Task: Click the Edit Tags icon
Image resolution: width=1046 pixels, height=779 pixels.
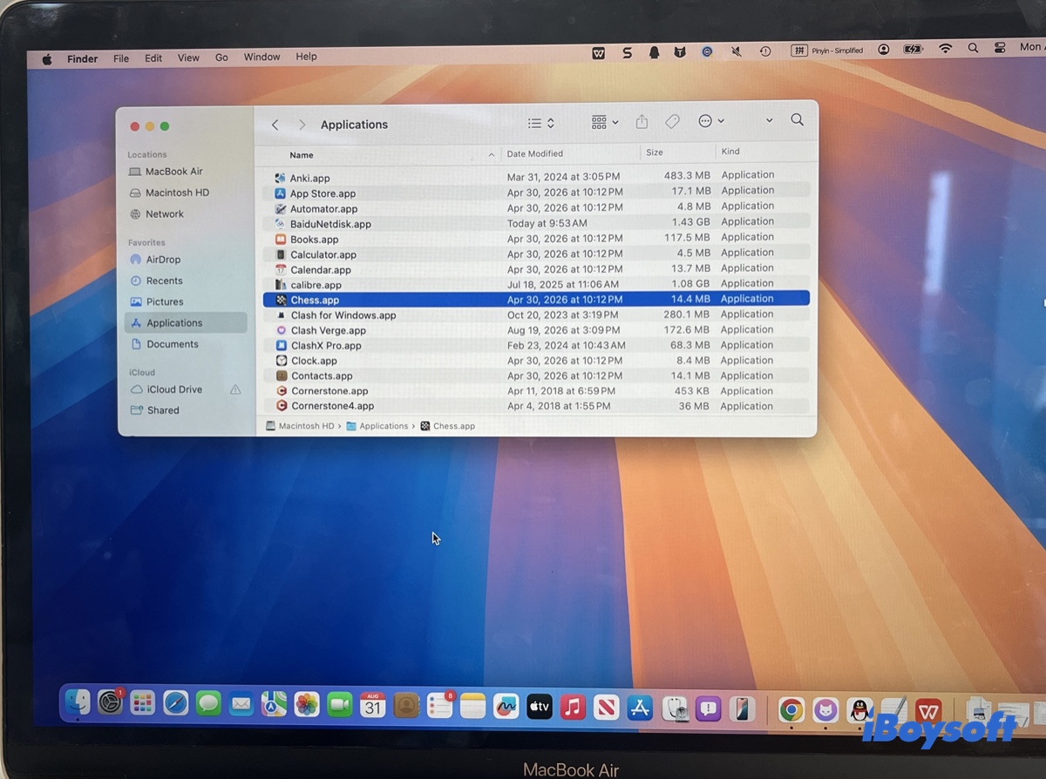Action: (x=672, y=122)
